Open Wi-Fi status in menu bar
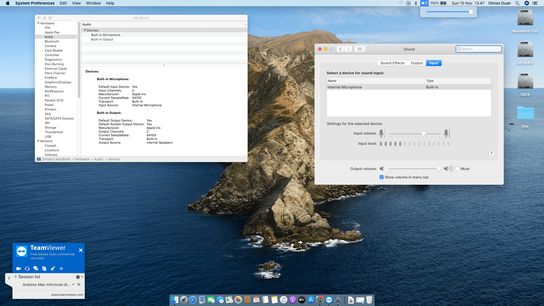Image resolution: width=544 pixels, height=306 pixels. [401, 3]
